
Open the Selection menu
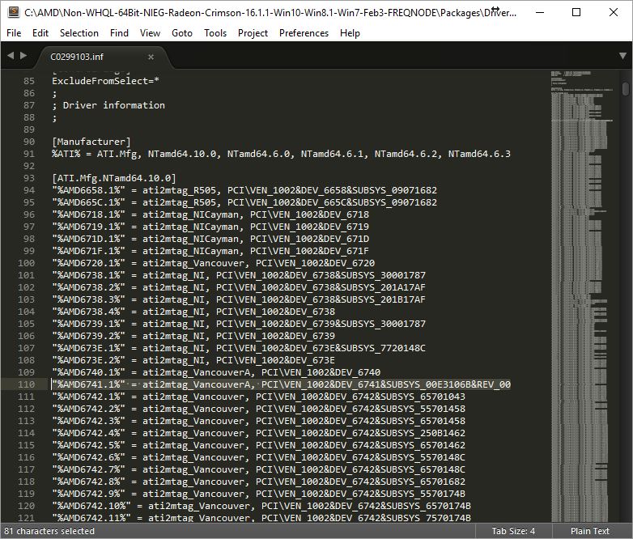pos(79,33)
